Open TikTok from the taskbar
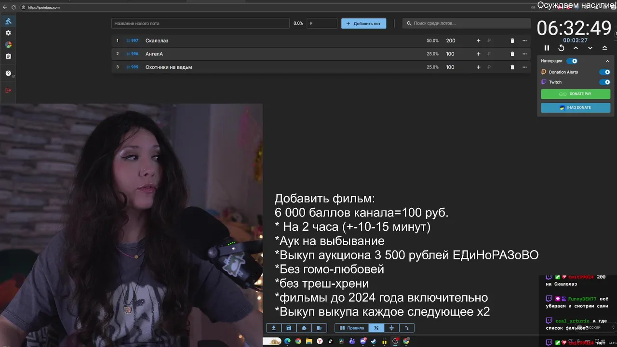The image size is (617, 347). pos(331,341)
